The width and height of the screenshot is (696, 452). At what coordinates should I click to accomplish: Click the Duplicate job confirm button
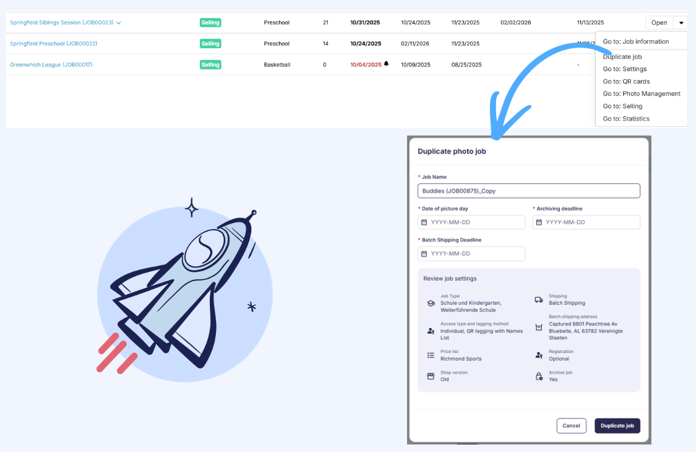point(617,426)
